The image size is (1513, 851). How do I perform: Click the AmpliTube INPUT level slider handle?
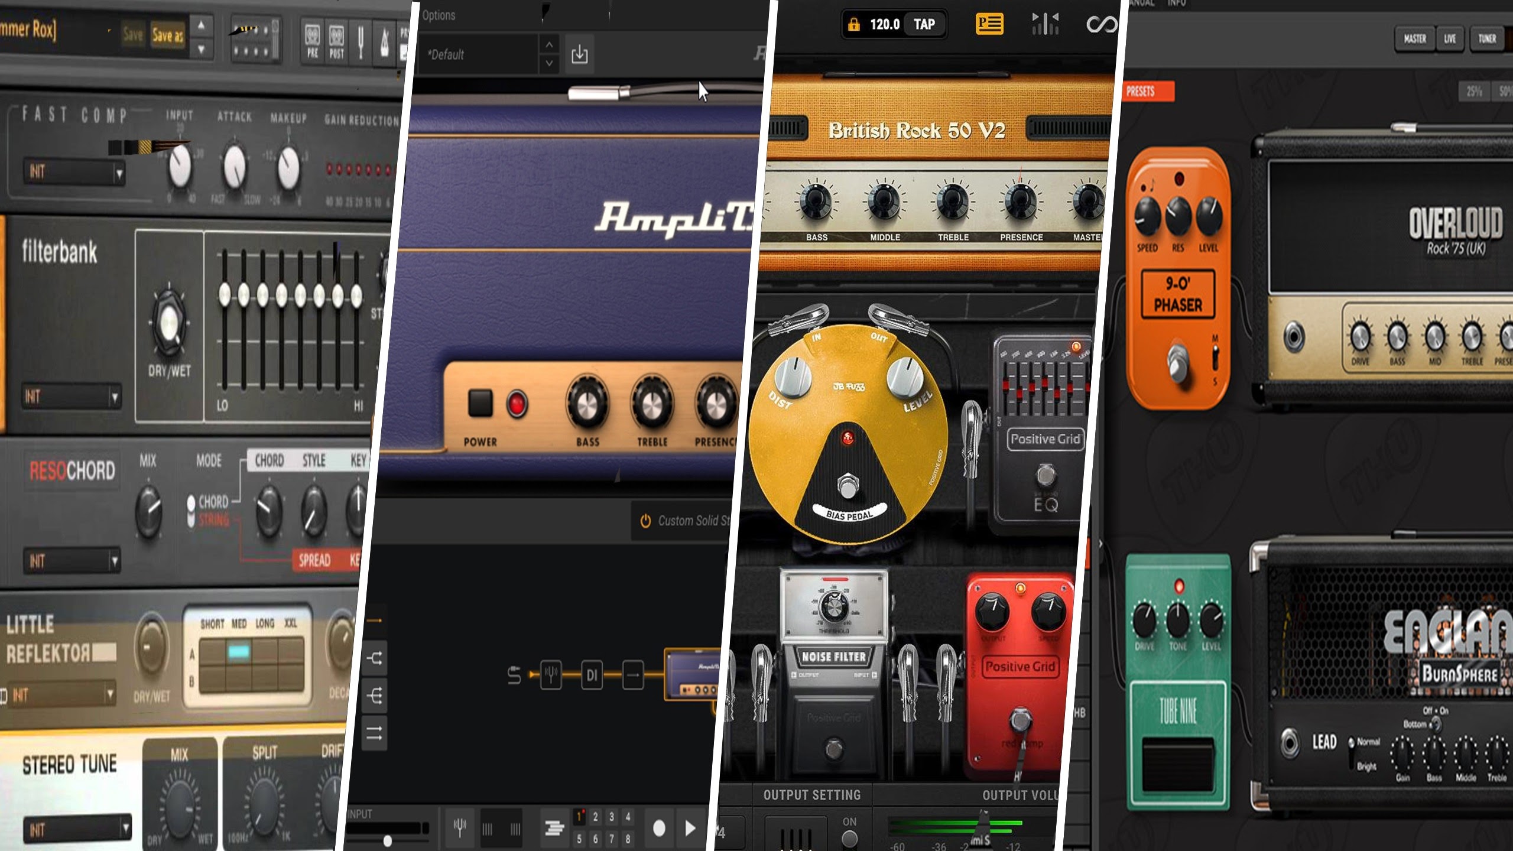click(x=387, y=840)
